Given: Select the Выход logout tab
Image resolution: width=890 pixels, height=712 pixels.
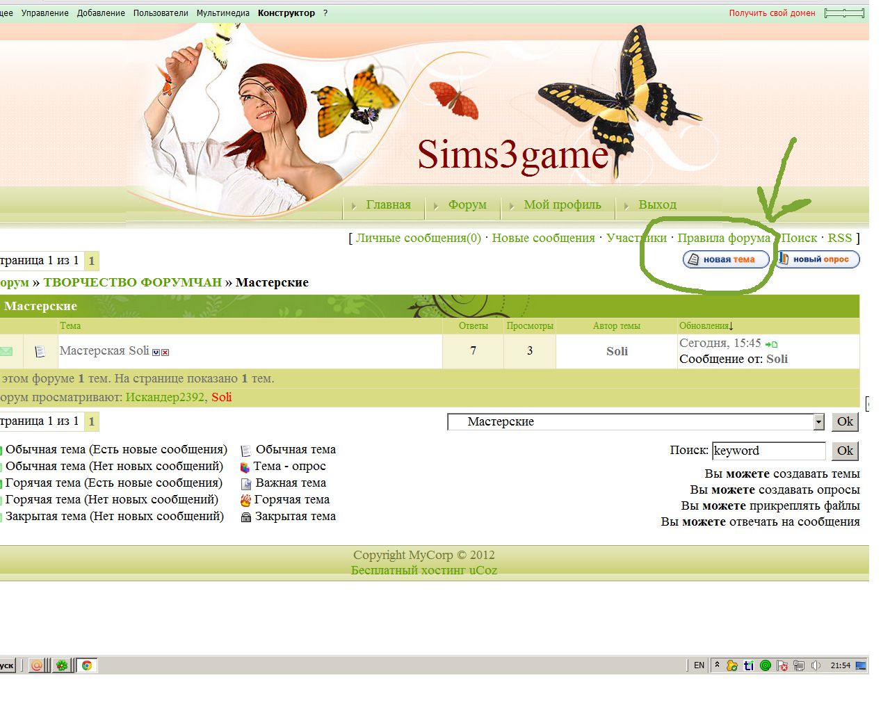Looking at the screenshot, I should pos(657,204).
